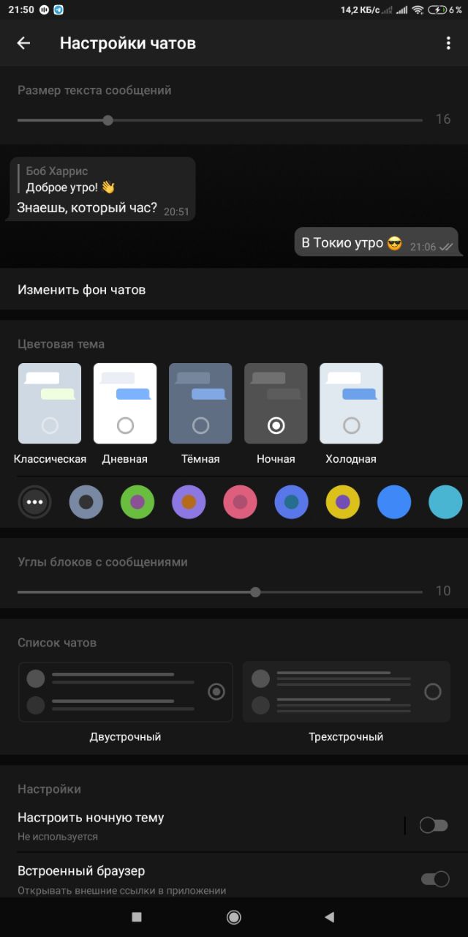Click the message text size slider handle
Image resolution: width=468 pixels, height=937 pixels.
click(x=108, y=120)
